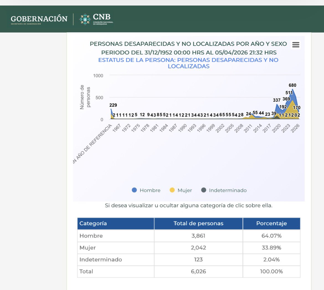Click the blue ESTATUS DE LA PERSONA subtitle
The height and width of the screenshot is (290, 324).
(x=189, y=62)
